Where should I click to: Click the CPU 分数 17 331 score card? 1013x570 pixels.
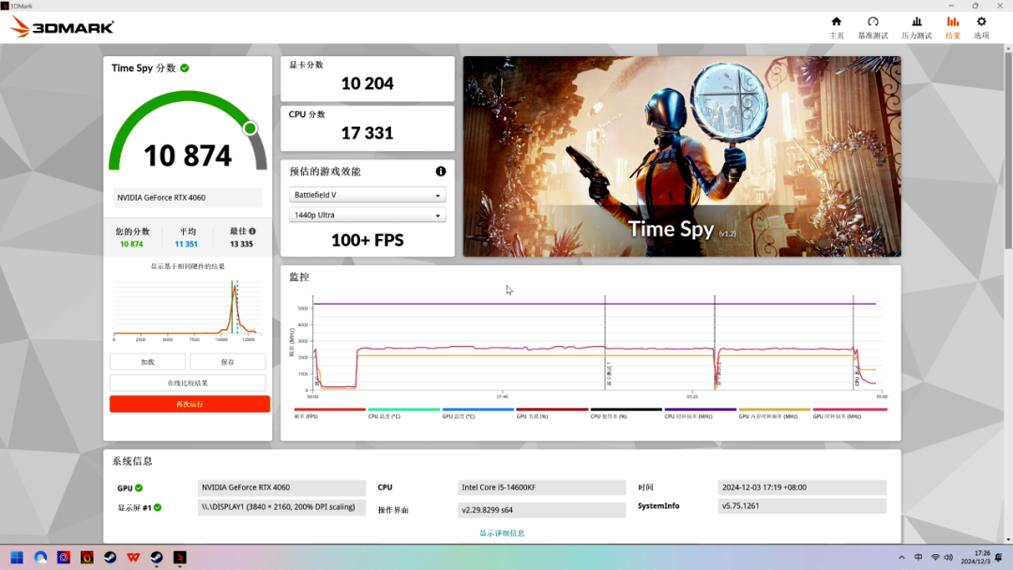[x=368, y=127]
